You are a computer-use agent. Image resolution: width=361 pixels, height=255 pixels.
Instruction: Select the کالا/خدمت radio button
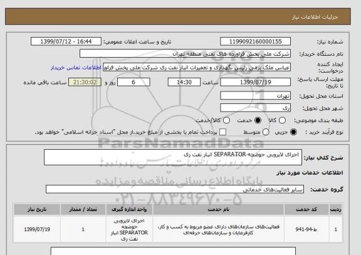(x=226, y=120)
